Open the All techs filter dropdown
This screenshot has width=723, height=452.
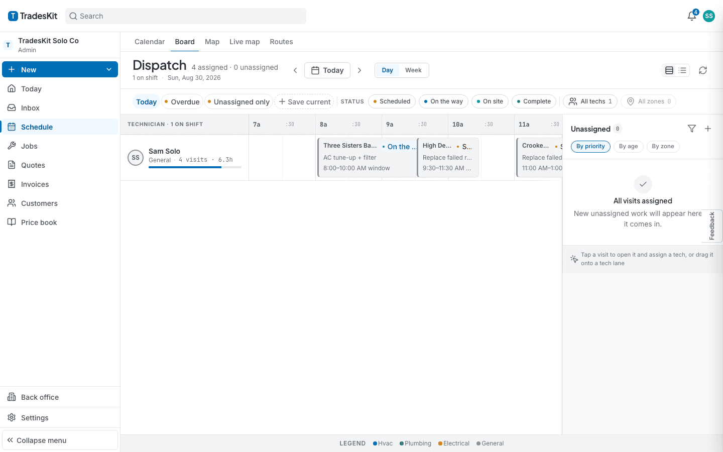[590, 101]
